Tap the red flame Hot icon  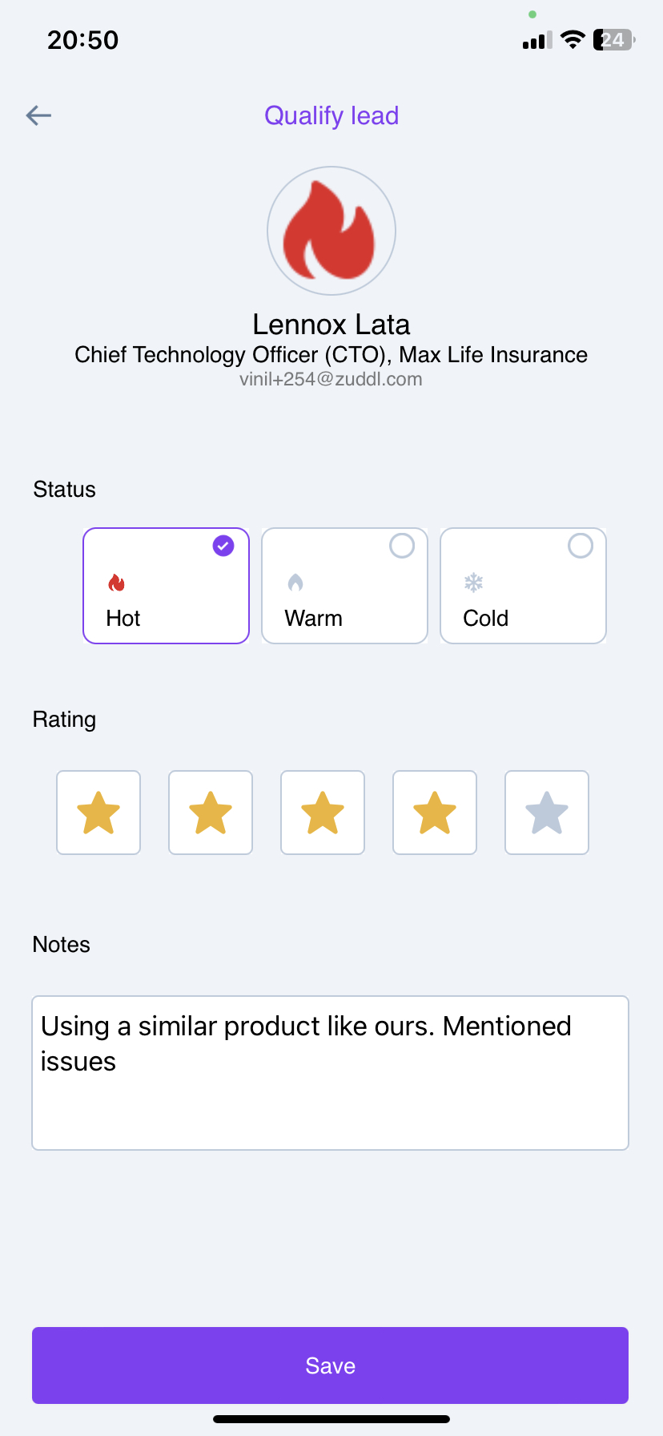click(117, 583)
